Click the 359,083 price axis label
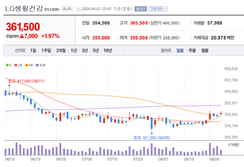 pyautogui.click(x=231, y=115)
